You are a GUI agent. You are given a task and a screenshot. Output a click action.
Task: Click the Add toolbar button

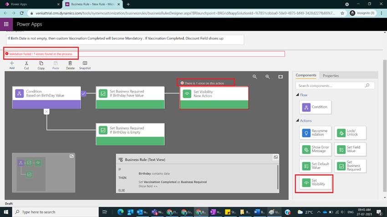(12, 65)
